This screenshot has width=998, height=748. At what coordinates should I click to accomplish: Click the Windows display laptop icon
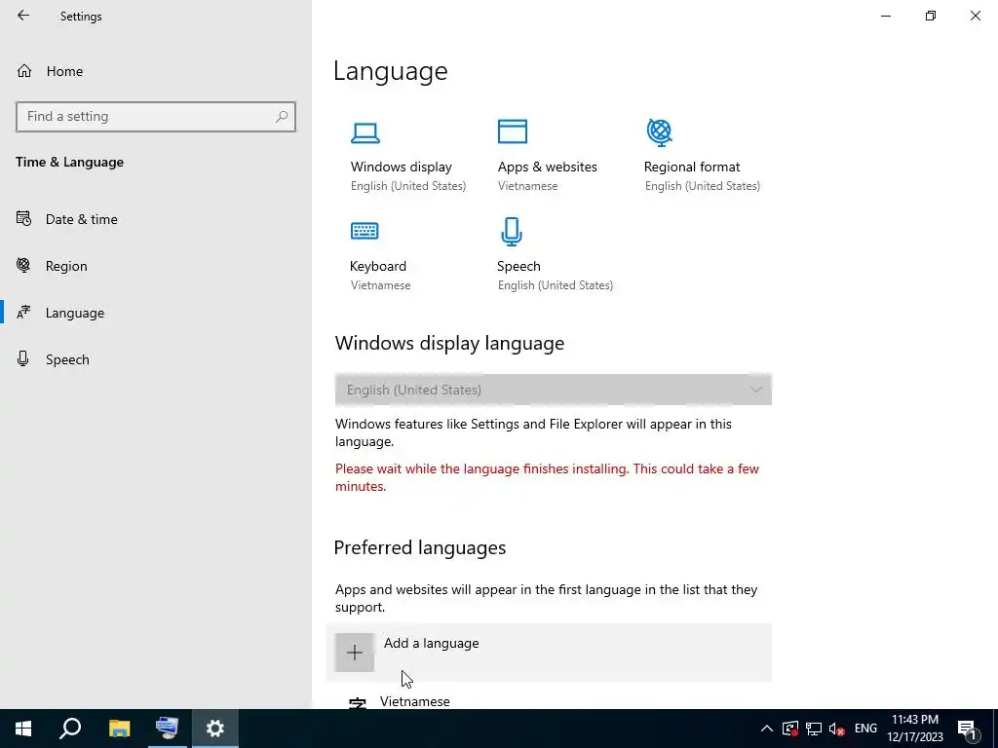coord(365,132)
